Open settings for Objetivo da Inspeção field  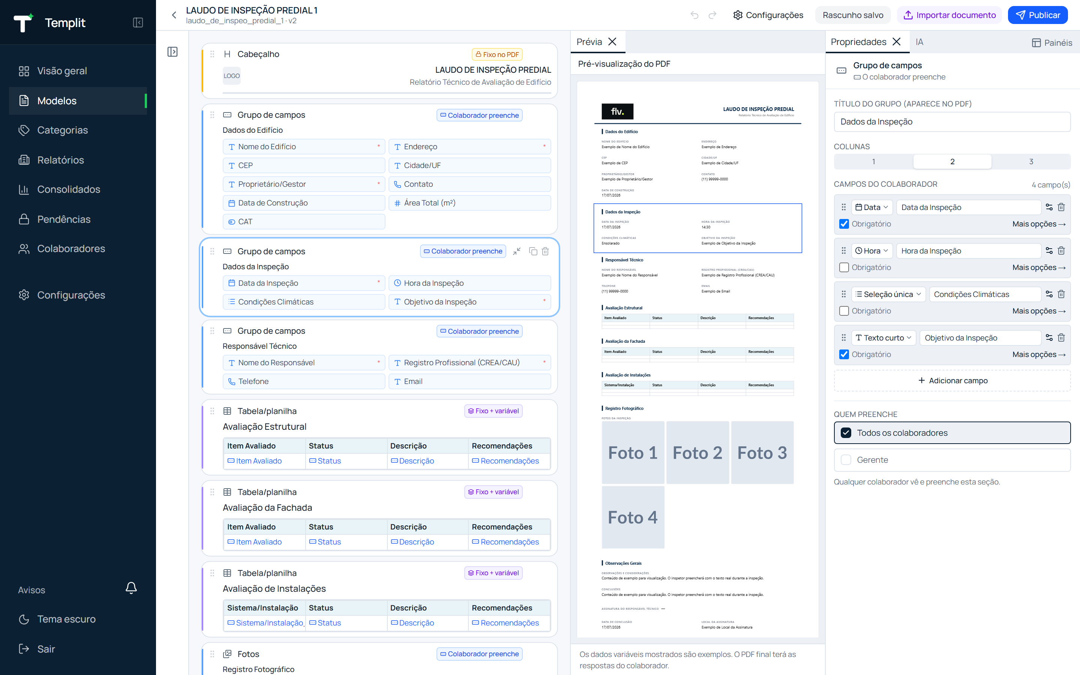click(x=1049, y=338)
